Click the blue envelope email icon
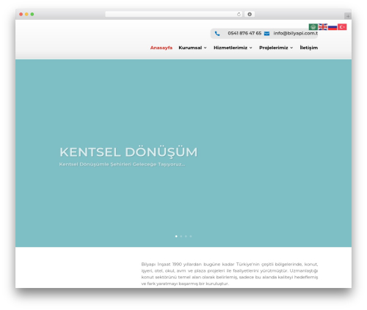The width and height of the screenshot is (367, 310). click(x=266, y=34)
